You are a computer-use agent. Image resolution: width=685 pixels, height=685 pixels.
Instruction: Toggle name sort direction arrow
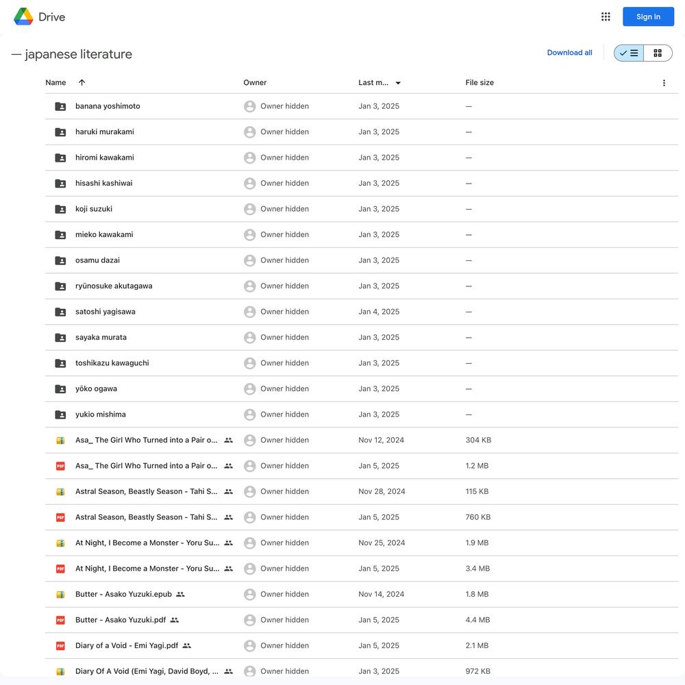click(82, 83)
